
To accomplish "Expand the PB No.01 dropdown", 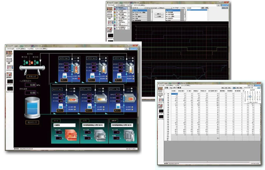I will coord(172,8).
